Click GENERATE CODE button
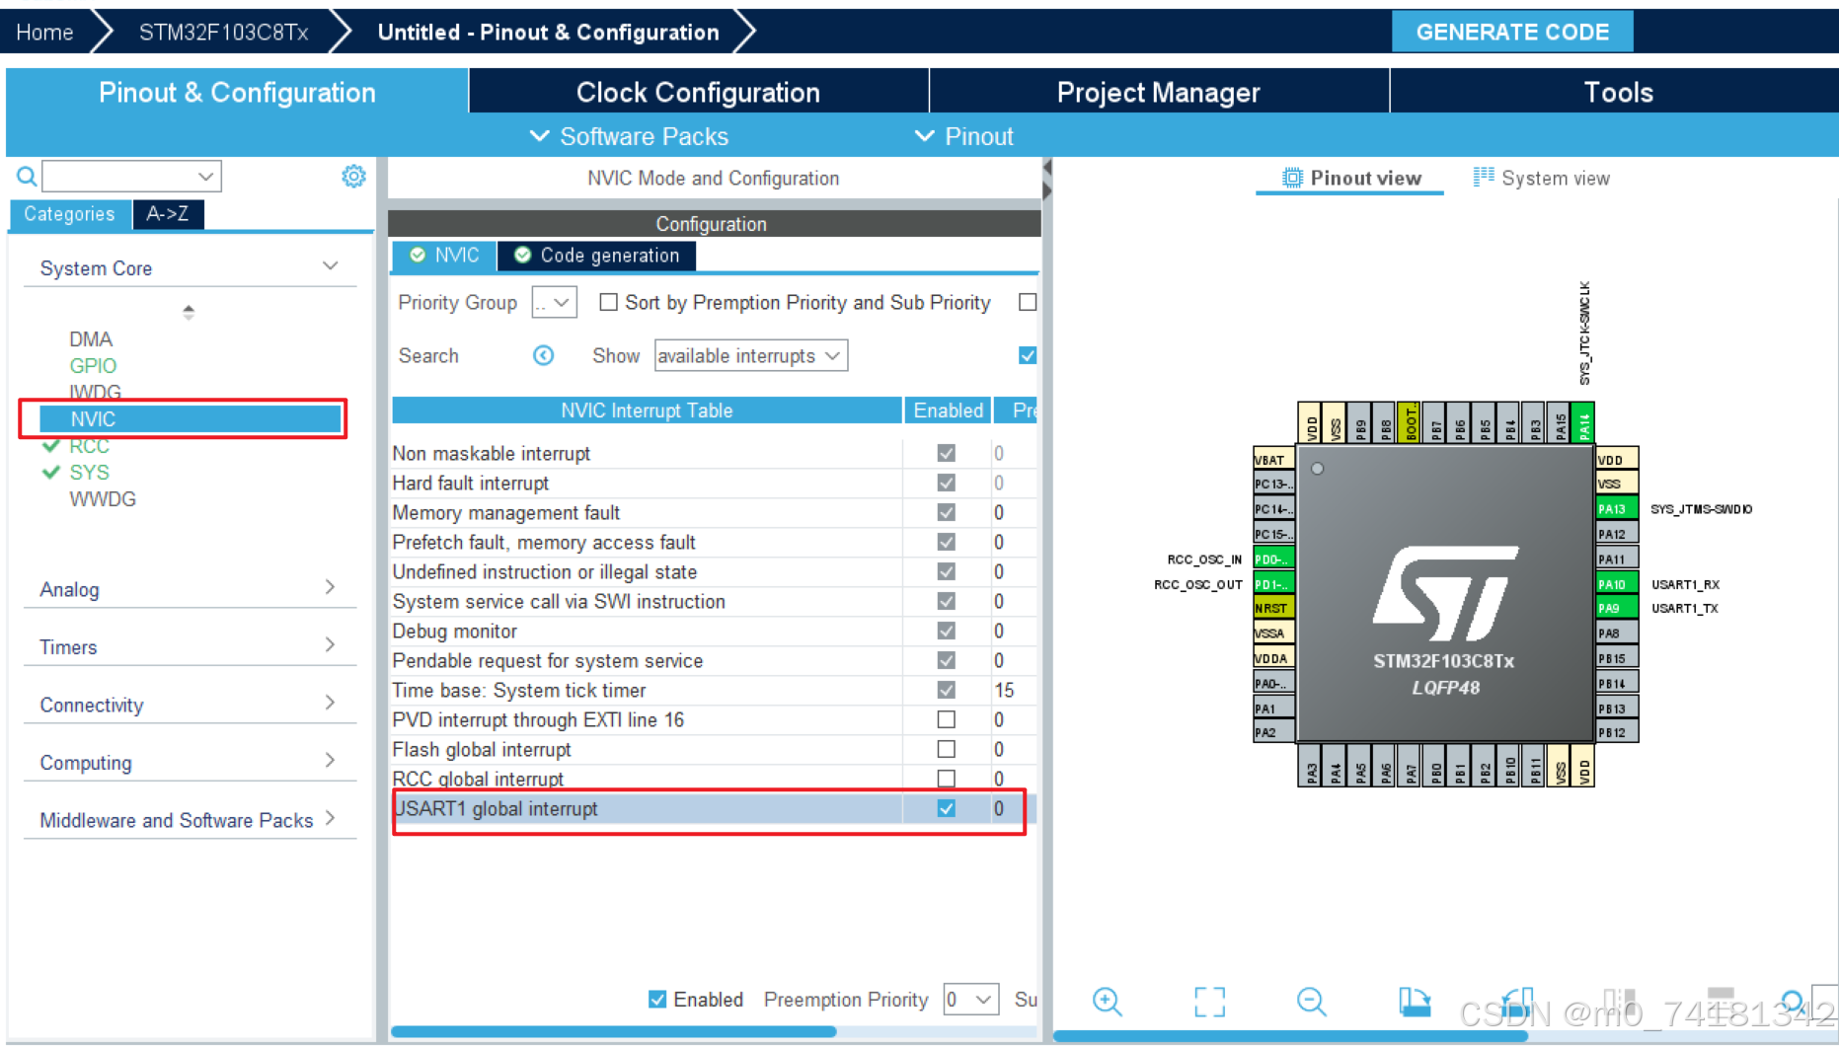Screen dimensions: 1839x1046 pos(1512,32)
